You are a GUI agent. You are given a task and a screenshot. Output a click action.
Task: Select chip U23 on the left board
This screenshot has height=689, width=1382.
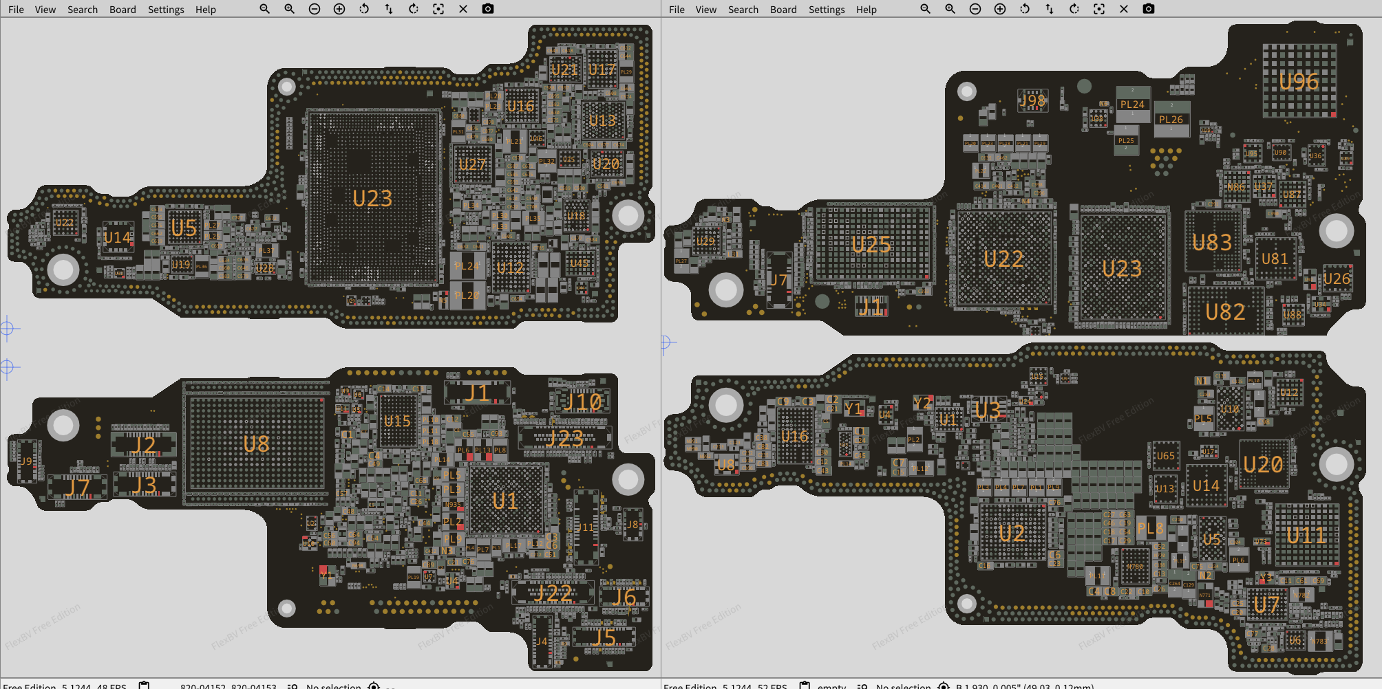click(x=372, y=198)
